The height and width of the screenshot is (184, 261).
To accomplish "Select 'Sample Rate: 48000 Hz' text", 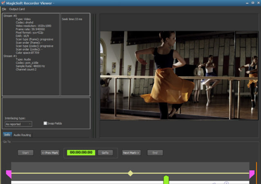I will 30,66.
